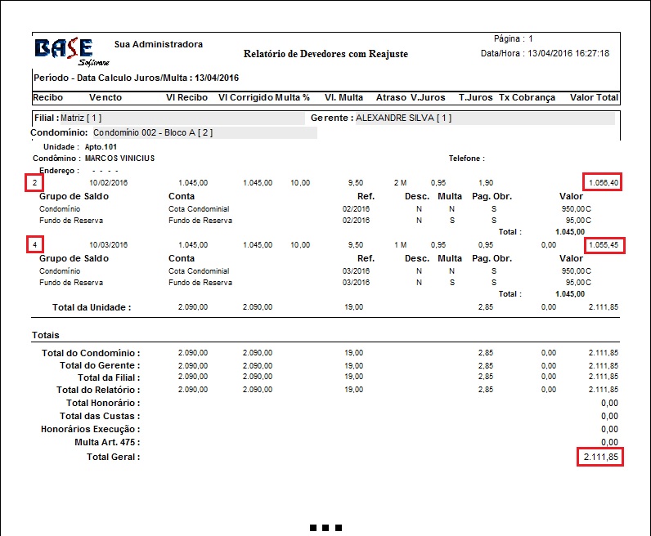
Task: Click the three-dot ellipsis below the report
Action: [x=325, y=528]
